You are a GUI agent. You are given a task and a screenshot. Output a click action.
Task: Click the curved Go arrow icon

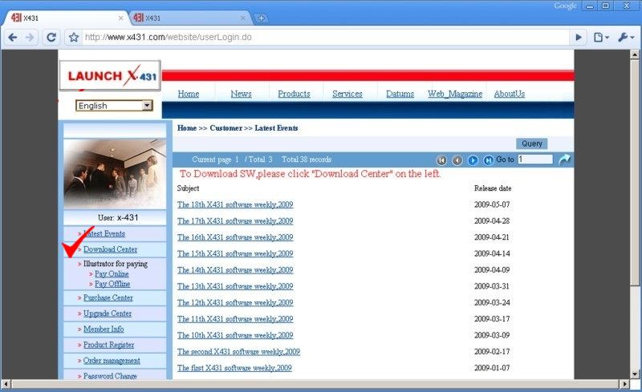(565, 160)
